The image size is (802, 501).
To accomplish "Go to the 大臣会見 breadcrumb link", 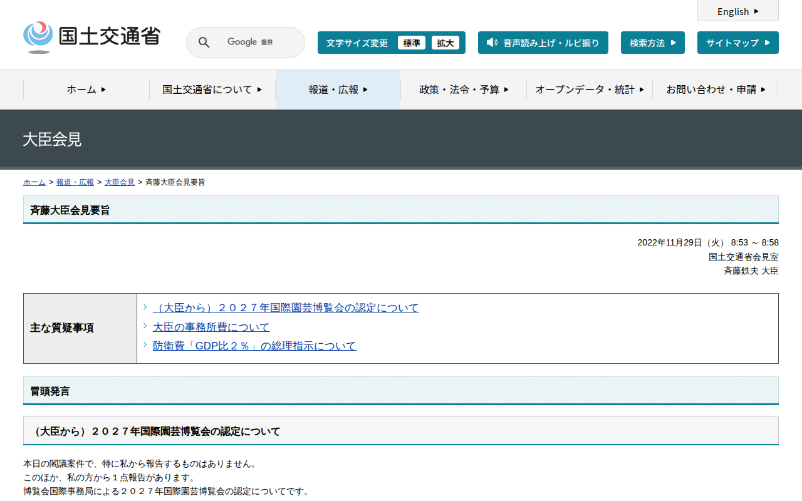I will tap(119, 182).
